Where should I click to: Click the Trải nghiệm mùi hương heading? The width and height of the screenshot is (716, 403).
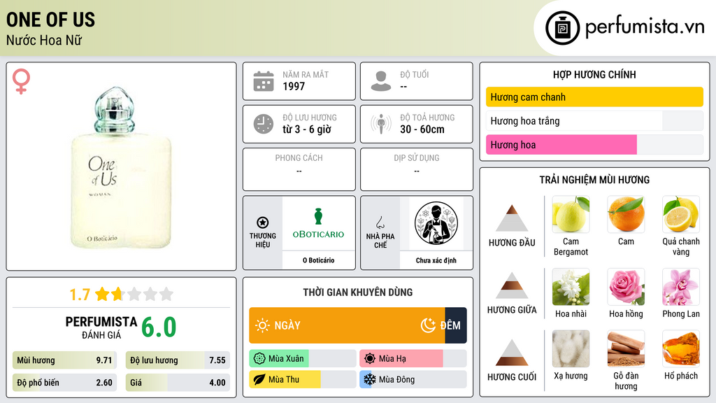594,180
